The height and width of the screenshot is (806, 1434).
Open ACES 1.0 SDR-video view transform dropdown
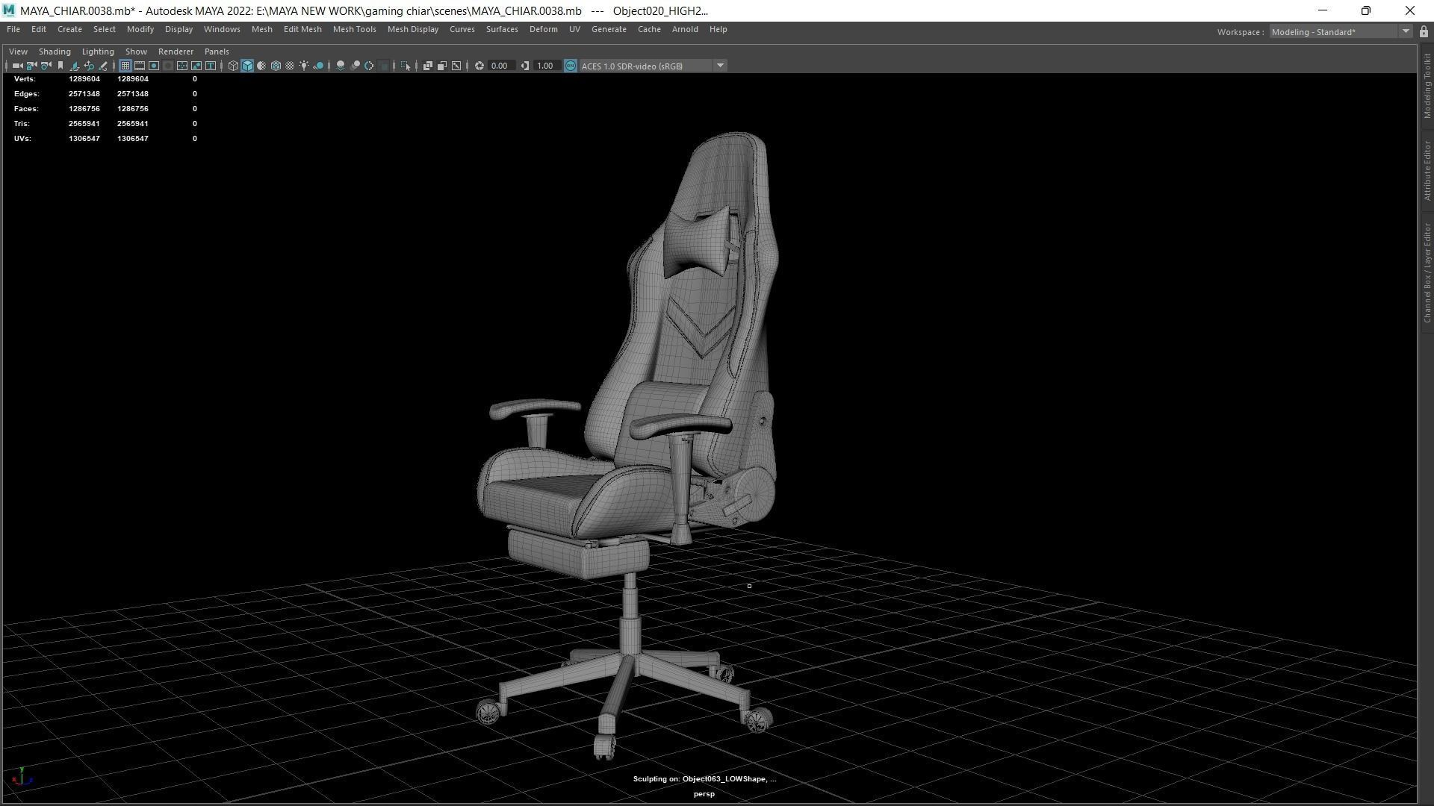coord(654,66)
